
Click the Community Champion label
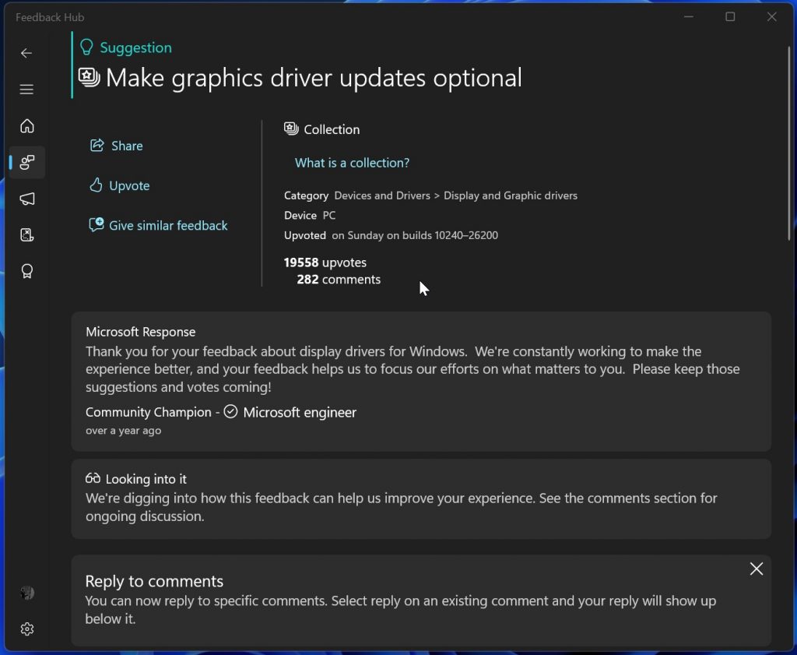[149, 412]
